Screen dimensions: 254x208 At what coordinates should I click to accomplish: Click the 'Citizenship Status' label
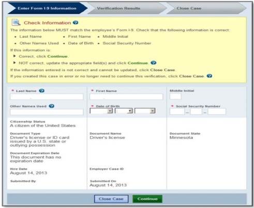(27, 122)
